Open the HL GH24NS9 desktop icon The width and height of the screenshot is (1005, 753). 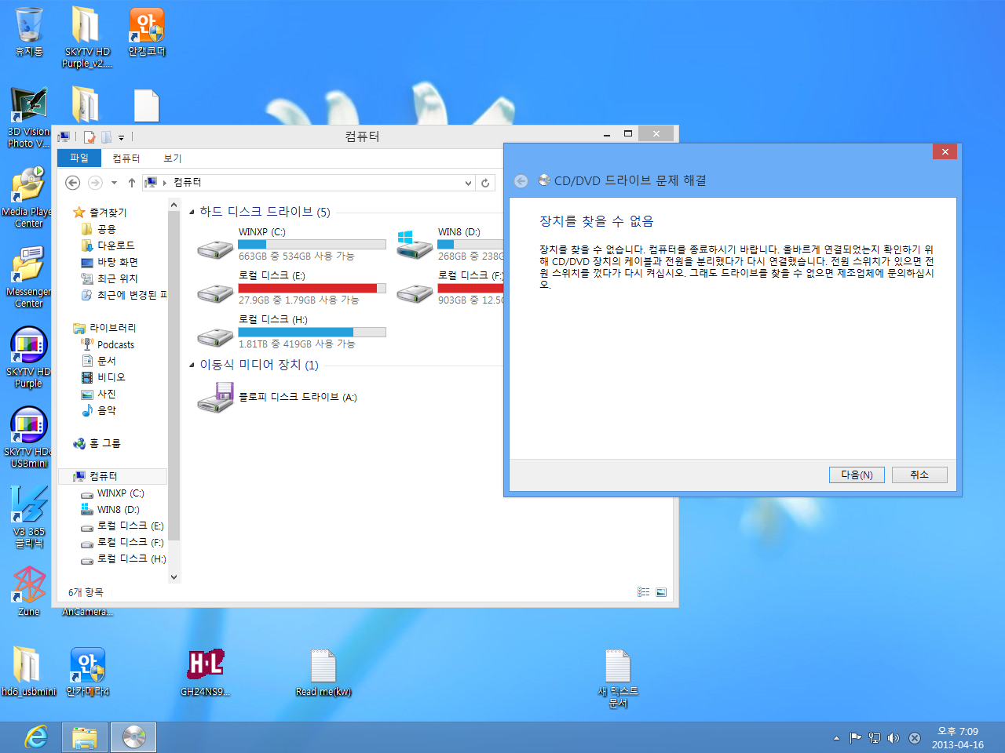coord(206,665)
